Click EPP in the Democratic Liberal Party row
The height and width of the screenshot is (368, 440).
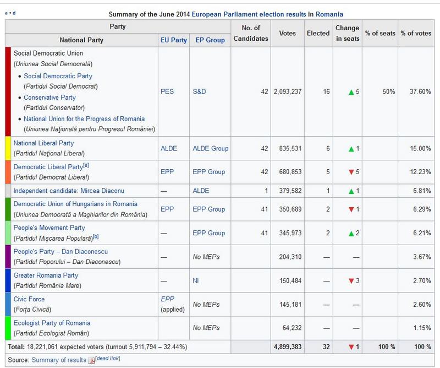tap(167, 172)
